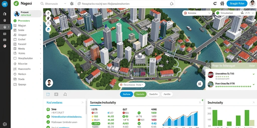The width and height of the screenshot is (257, 128).
Task: Click the flower icon beside the blue button
Action: coord(222,3)
